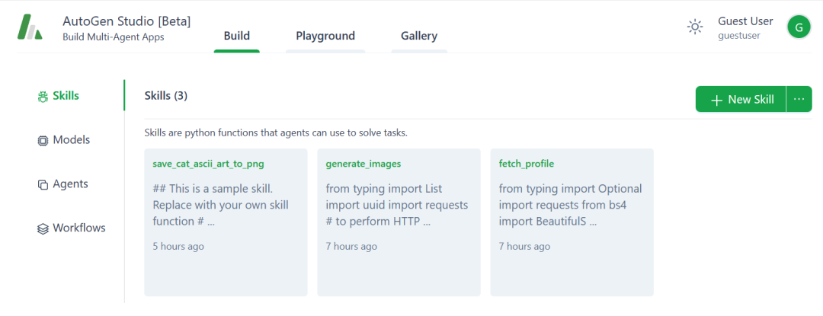Click the sample skill description text
The image size is (823, 316).
coord(220,205)
